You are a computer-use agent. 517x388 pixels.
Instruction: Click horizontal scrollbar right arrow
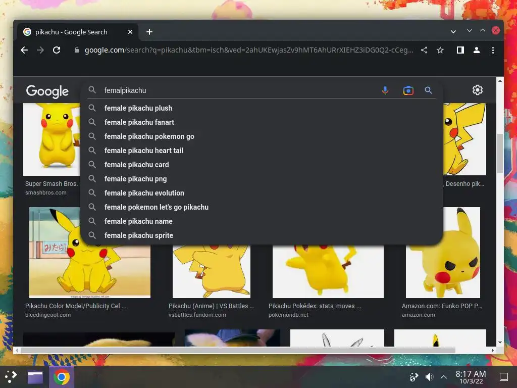coord(493,350)
